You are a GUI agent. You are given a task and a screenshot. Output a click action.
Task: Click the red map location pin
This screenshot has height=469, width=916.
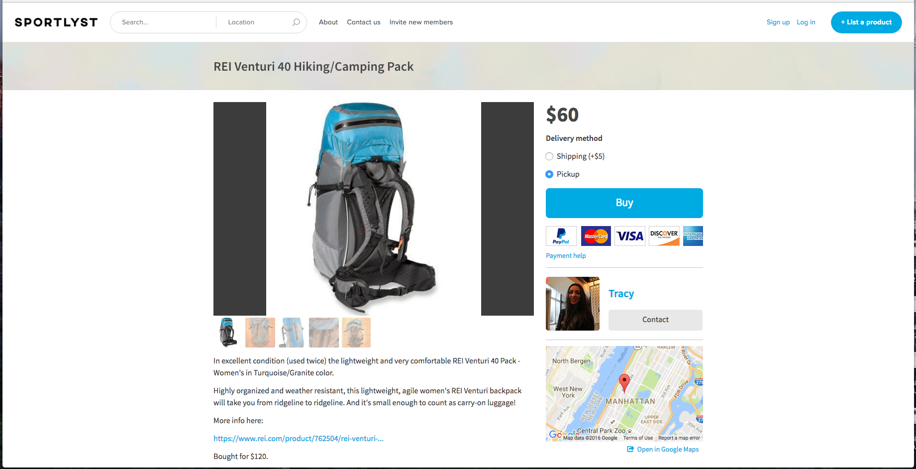click(624, 383)
